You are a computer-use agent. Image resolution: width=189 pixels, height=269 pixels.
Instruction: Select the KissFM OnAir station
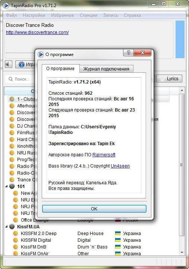coord(35,253)
